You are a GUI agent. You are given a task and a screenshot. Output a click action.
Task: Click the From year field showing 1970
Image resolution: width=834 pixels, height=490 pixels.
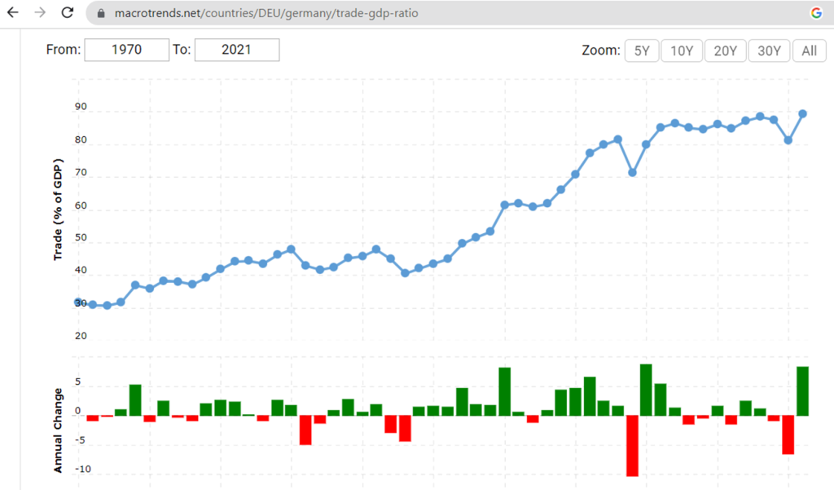tap(126, 50)
